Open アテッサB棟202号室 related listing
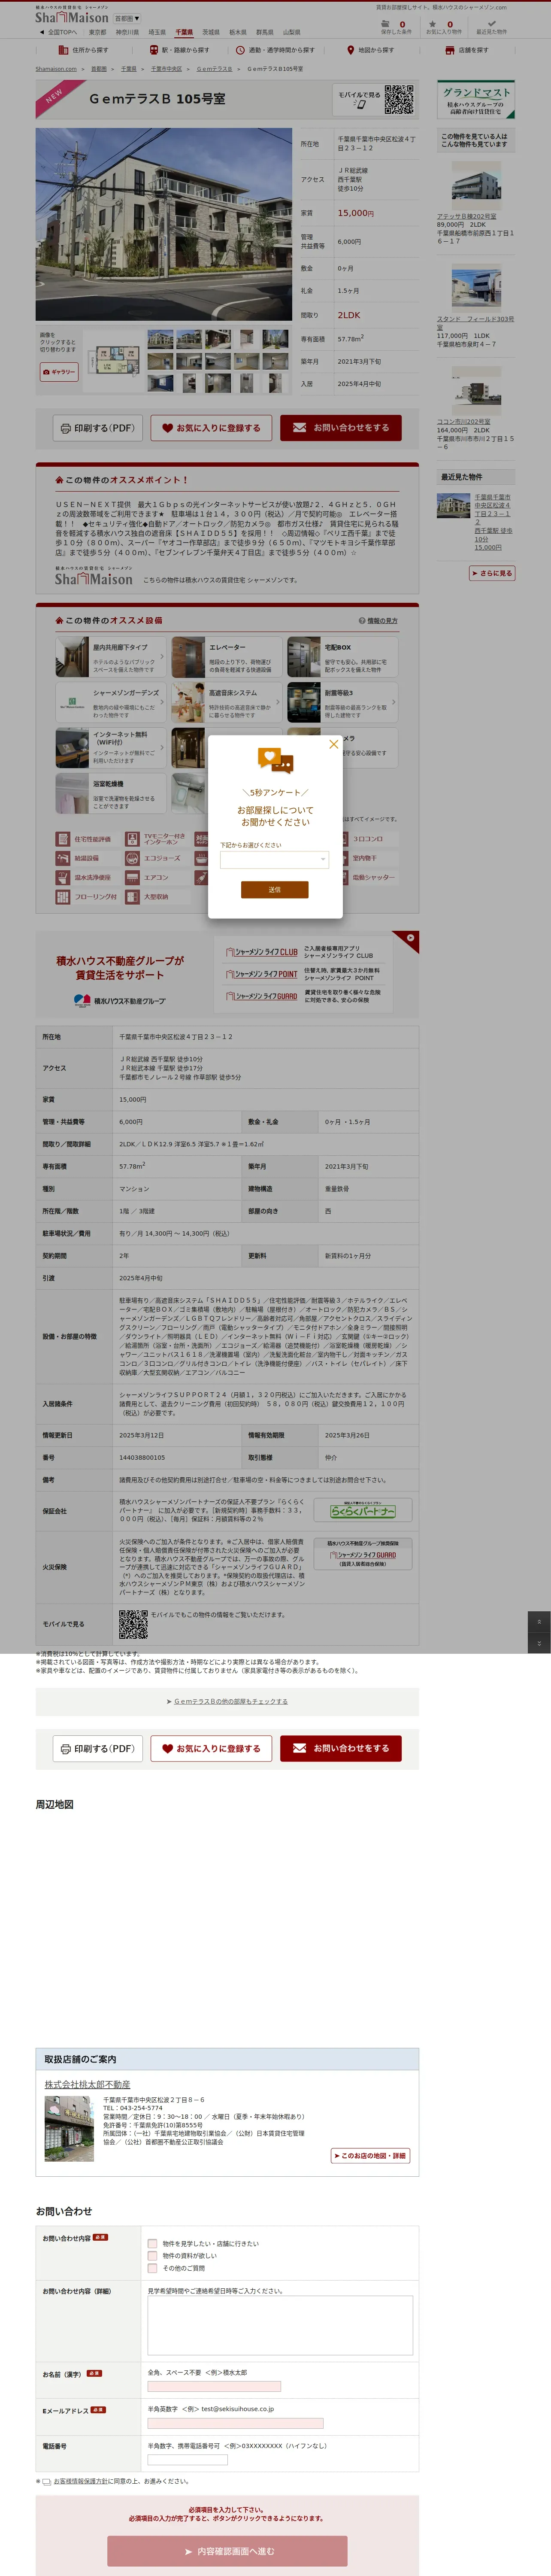This screenshot has height=2576, width=551. coord(466,216)
